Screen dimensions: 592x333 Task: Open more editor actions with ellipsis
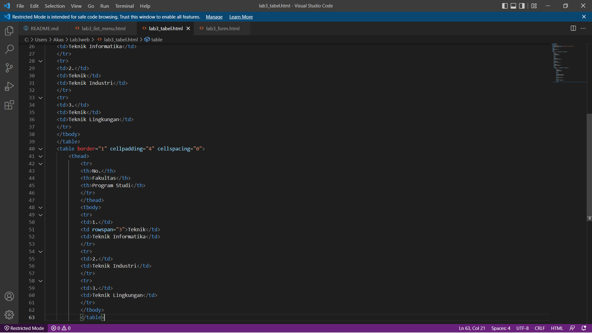[x=584, y=28]
